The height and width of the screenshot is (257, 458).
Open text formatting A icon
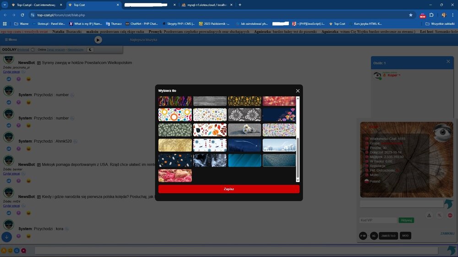point(4,251)
